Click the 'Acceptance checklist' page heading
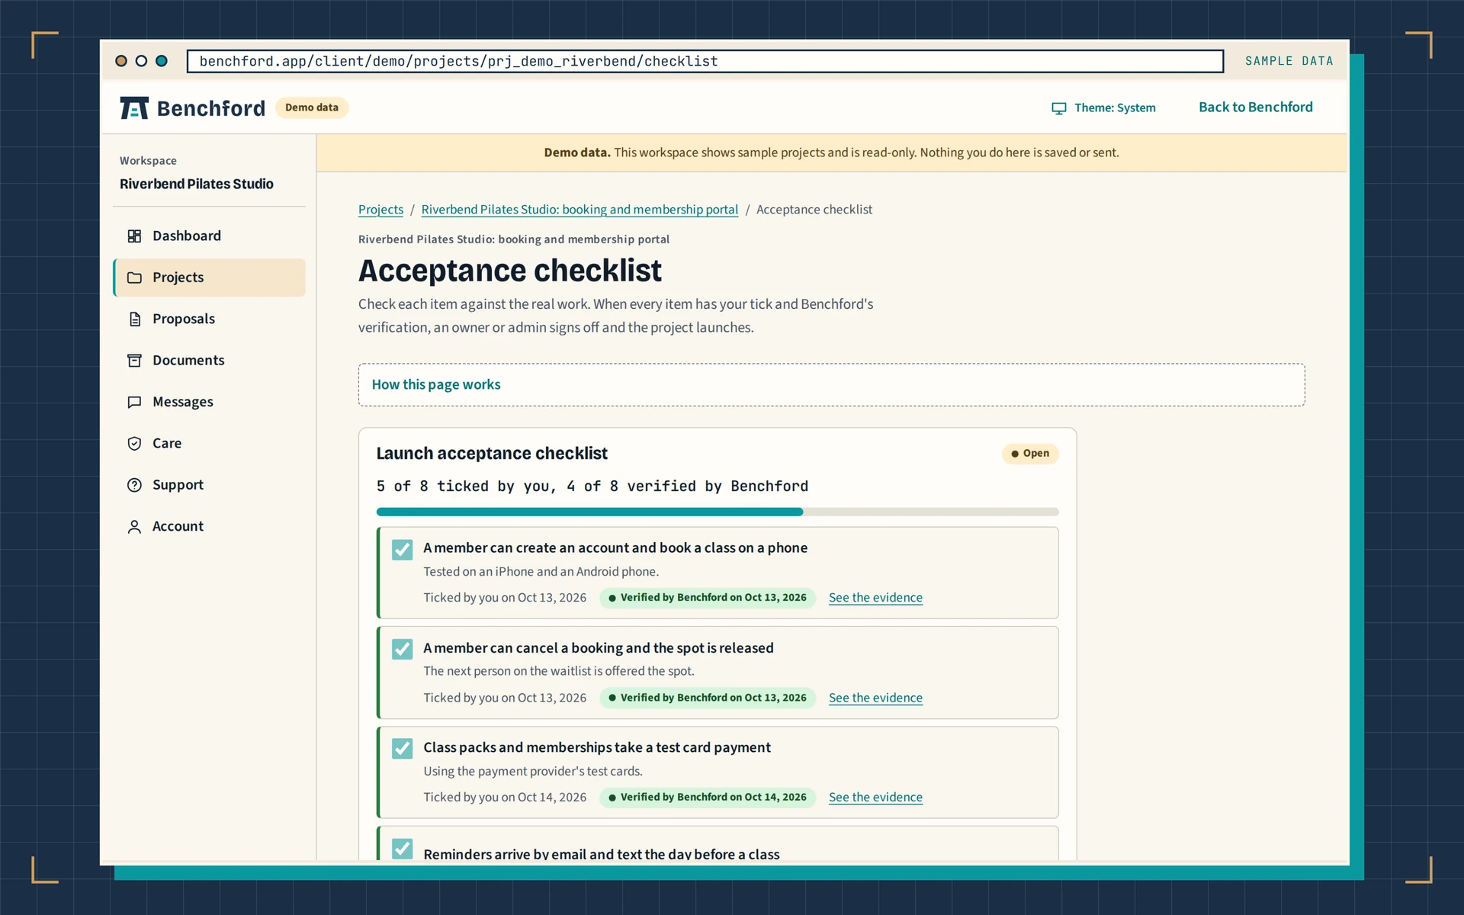Viewport: 1464px width, 915px height. pyautogui.click(x=510, y=271)
